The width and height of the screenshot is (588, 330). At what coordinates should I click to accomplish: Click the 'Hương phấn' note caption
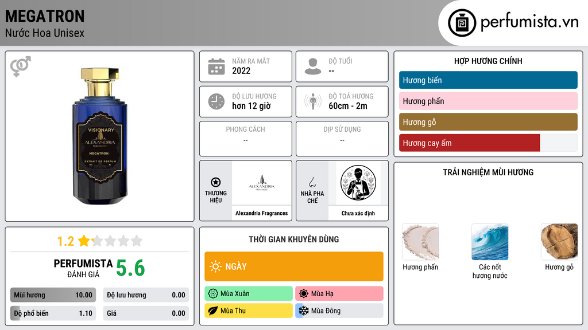420,267
